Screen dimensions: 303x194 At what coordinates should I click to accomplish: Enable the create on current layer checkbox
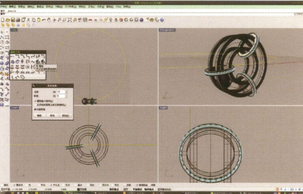35,104
